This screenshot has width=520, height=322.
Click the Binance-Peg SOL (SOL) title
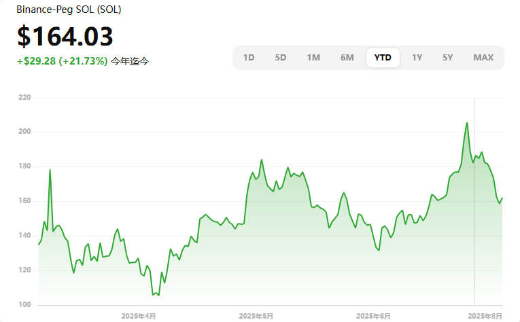pyautogui.click(x=69, y=10)
